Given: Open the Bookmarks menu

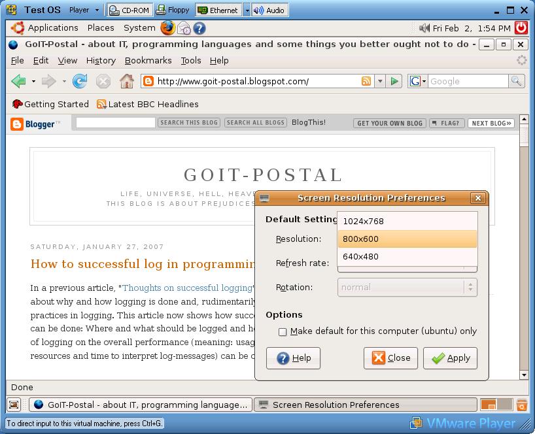Looking at the screenshot, I should [148, 61].
